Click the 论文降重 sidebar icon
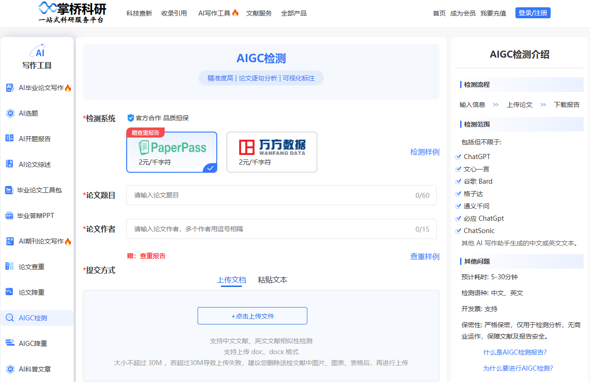590x382 pixels. tap(10, 292)
